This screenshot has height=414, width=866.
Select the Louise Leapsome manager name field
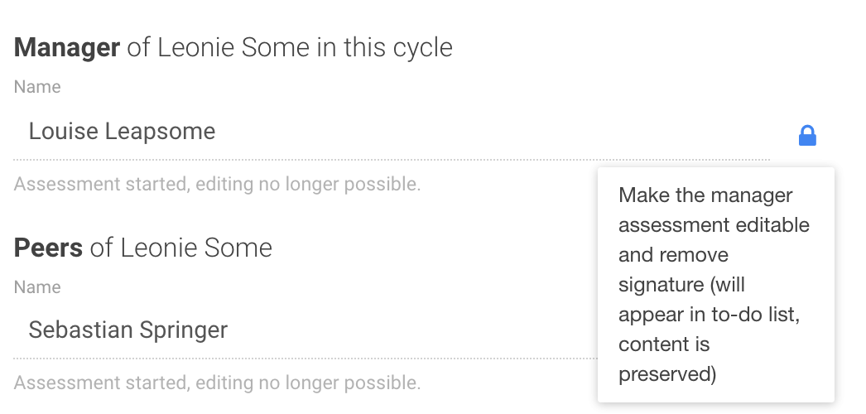tap(392, 132)
